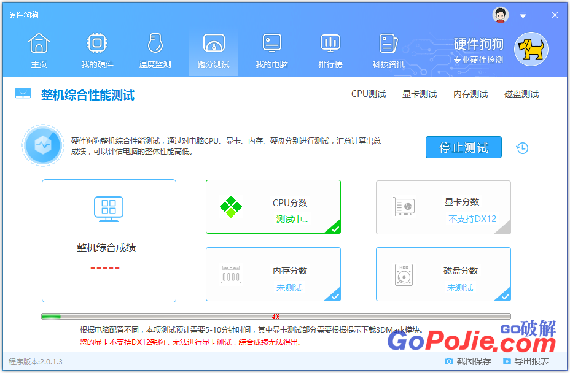Switch to 内存测试 tab
Image resolution: width=570 pixels, height=373 pixels.
[470, 94]
